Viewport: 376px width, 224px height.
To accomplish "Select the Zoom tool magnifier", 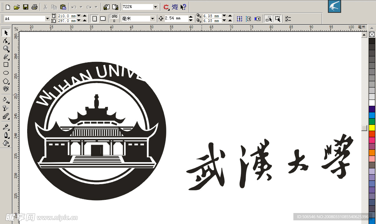I will point(6,49).
